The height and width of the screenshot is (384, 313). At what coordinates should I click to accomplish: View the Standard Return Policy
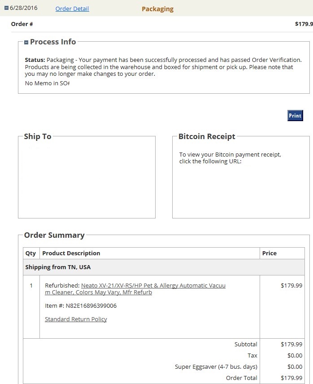pyautogui.click(x=76, y=319)
